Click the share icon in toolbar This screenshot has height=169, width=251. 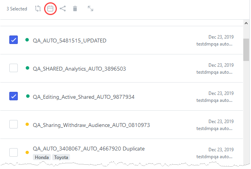(63, 8)
